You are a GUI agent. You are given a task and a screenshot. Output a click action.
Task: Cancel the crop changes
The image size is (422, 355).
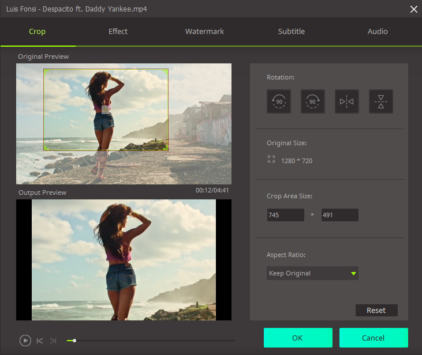pos(374,338)
